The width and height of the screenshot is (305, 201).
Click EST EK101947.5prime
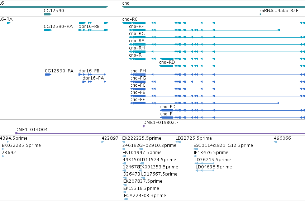(142, 153)
